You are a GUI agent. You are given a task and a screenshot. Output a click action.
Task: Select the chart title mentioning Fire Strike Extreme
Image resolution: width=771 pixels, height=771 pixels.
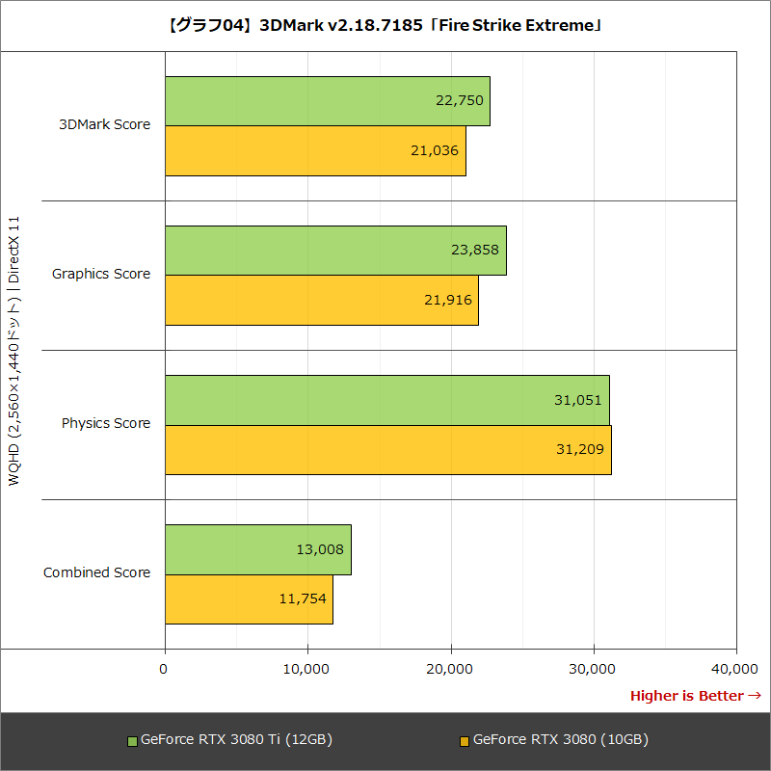tap(385, 24)
